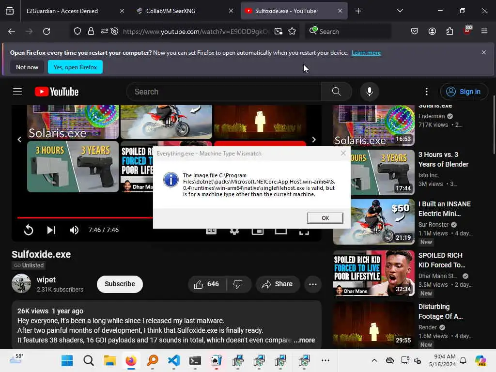Choose Not now in notification bar
Viewport: 496px width, 372px height.
click(27, 67)
